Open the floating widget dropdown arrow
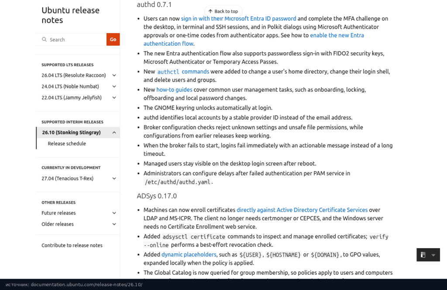Image resolution: width=447 pixels, height=290 pixels. click(433, 255)
